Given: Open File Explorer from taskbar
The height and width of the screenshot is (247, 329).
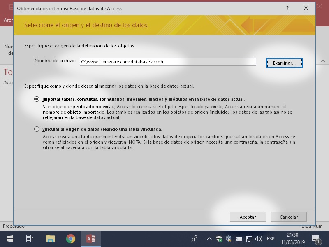Looking at the screenshot, I should 50,239.
